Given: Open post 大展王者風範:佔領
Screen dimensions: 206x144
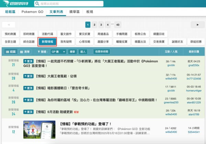Looking at the screenshot, I should [x=56, y=76].
